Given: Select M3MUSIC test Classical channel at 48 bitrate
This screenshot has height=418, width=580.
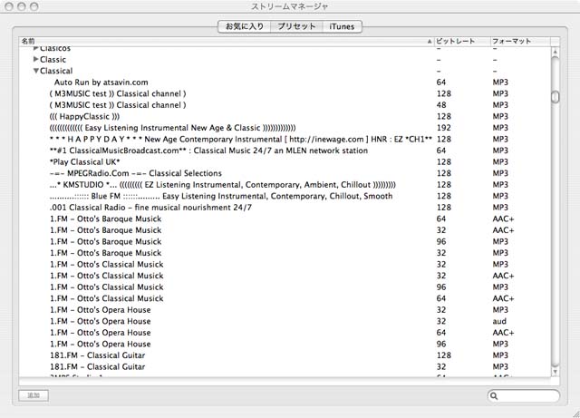Looking at the screenshot, I should [x=285, y=105].
